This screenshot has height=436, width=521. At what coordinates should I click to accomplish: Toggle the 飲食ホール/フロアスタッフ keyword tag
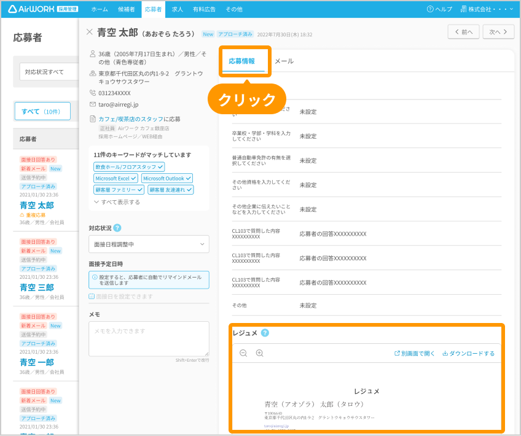click(x=129, y=166)
